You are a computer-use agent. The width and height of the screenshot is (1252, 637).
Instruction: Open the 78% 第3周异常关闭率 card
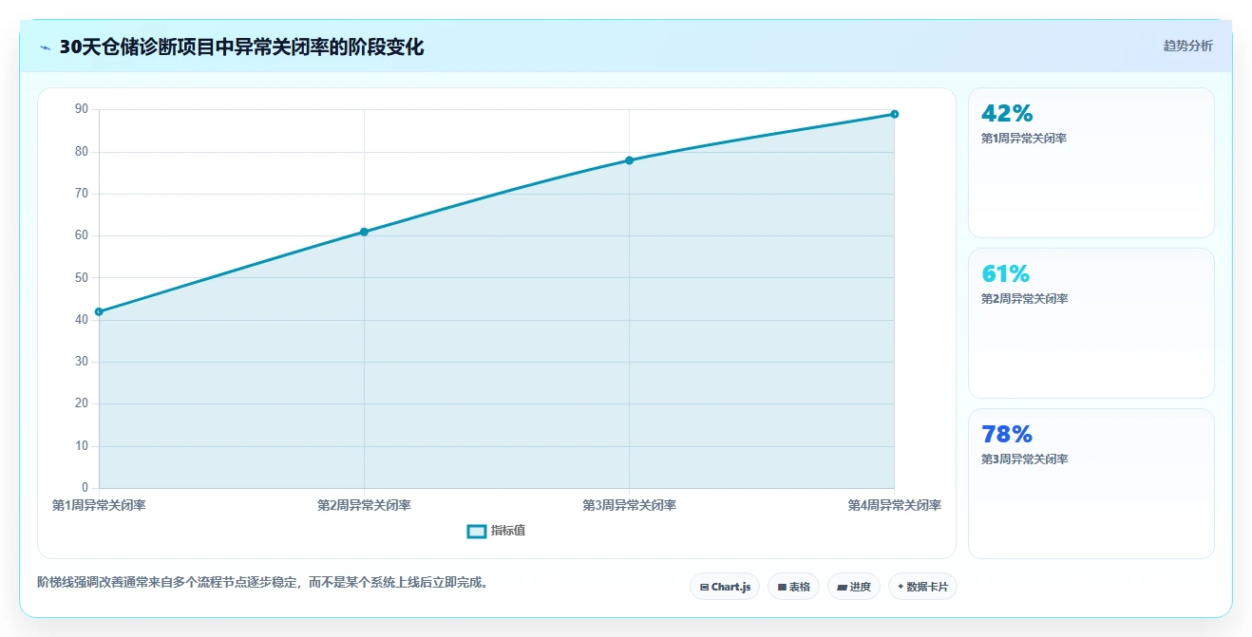coord(1091,483)
